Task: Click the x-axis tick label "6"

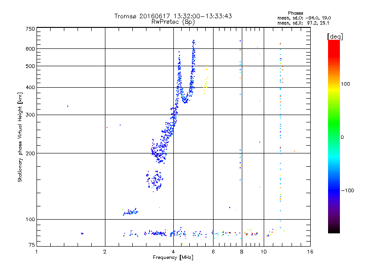Action: pos(213,252)
